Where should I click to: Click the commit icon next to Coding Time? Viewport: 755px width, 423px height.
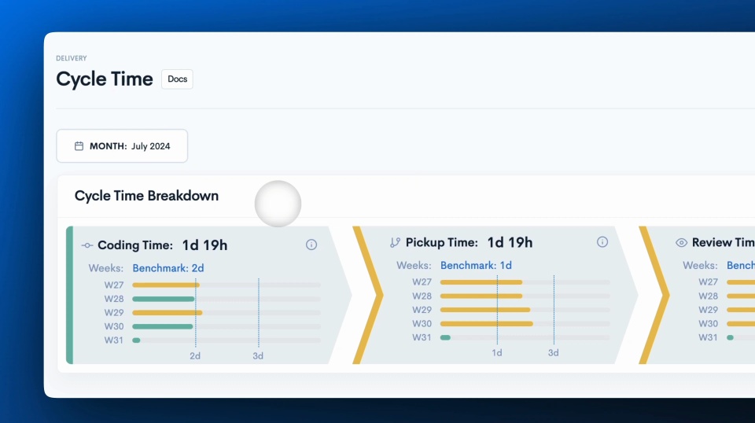pyautogui.click(x=87, y=245)
